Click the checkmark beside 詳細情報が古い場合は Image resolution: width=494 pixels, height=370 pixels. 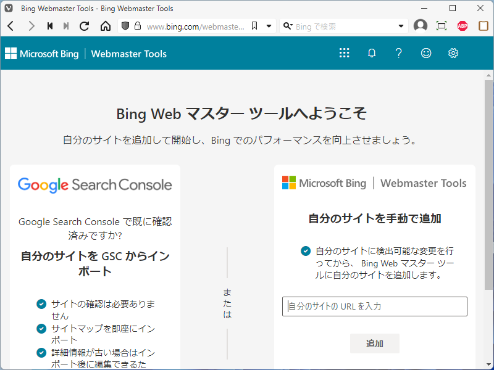coord(41,353)
